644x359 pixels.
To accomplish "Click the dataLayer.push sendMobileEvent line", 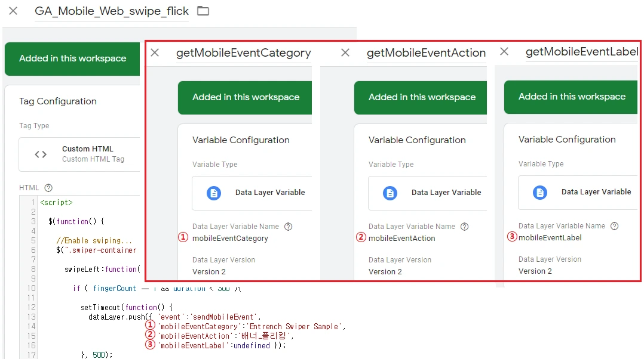I will tap(174, 317).
